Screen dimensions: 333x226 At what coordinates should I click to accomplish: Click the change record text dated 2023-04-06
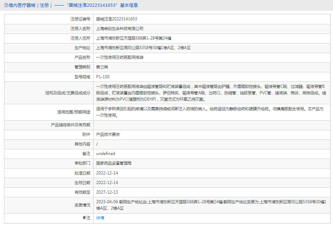(211, 205)
